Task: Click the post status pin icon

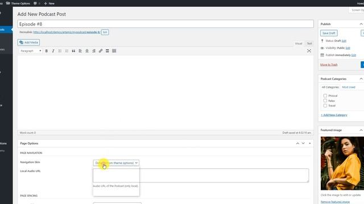Action: tap(322, 41)
